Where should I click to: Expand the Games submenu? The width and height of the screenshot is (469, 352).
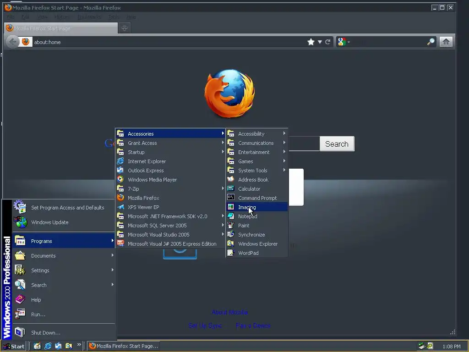point(256,161)
